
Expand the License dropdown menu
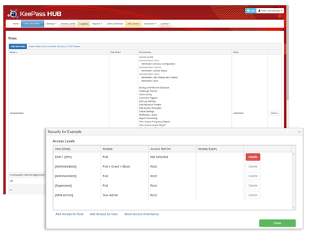pyautogui.click(x=165, y=23)
